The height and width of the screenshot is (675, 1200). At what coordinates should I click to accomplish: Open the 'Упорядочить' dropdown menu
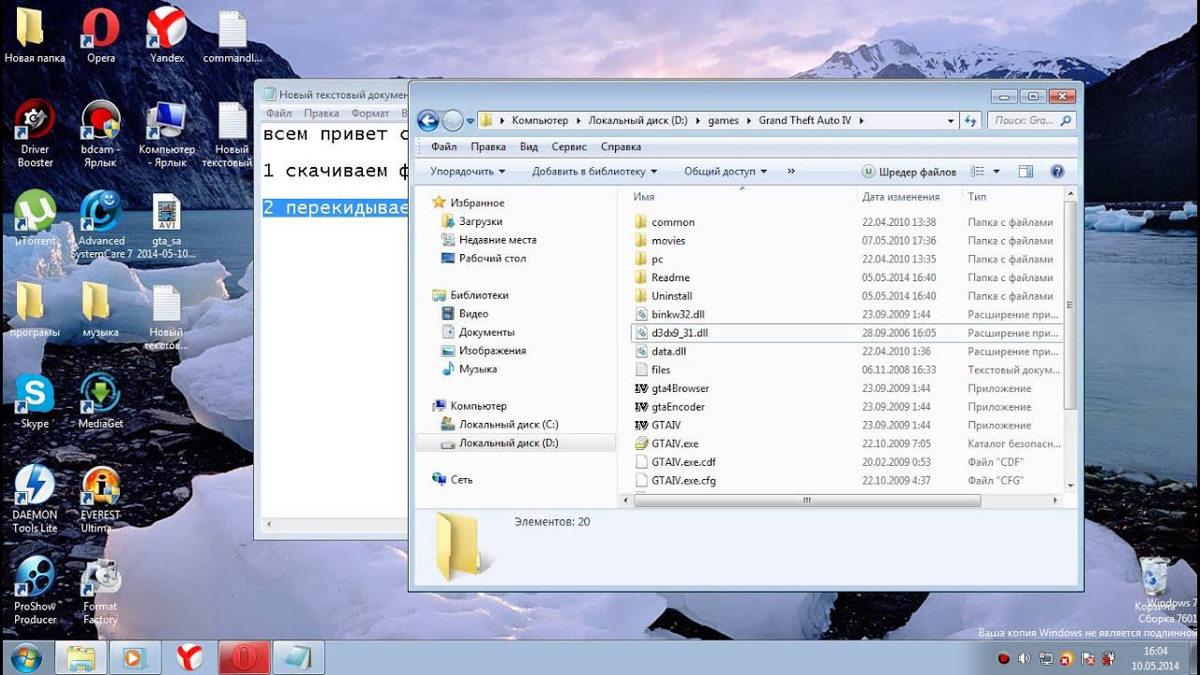coord(468,172)
